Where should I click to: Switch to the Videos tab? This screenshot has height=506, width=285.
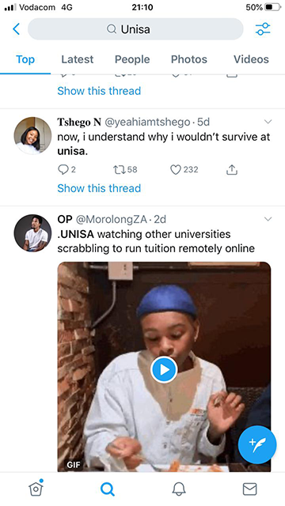click(251, 59)
